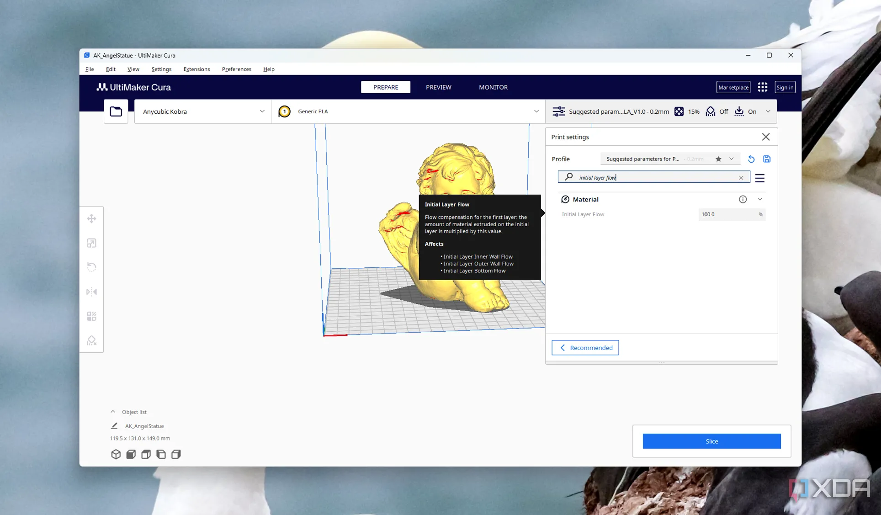Open file folder icon

[116, 111]
